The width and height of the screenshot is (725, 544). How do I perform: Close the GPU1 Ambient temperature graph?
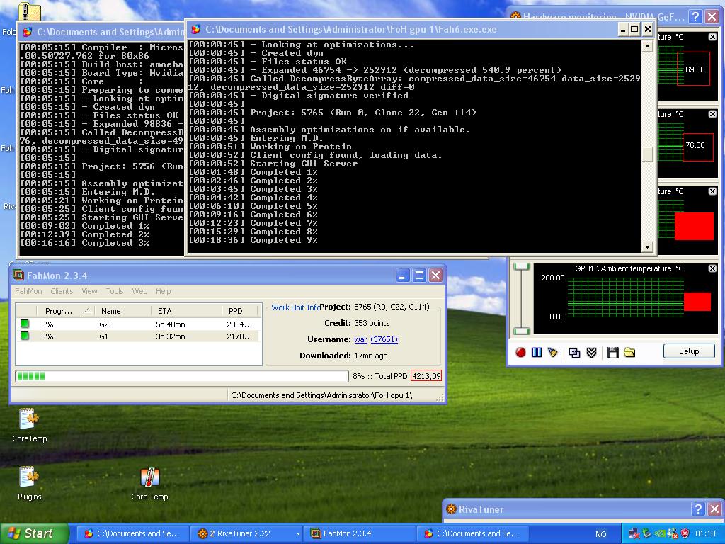[x=712, y=268]
